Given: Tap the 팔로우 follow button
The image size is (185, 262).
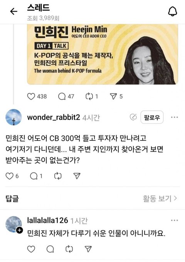Looking at the screenshot, I should pos(152,117).
